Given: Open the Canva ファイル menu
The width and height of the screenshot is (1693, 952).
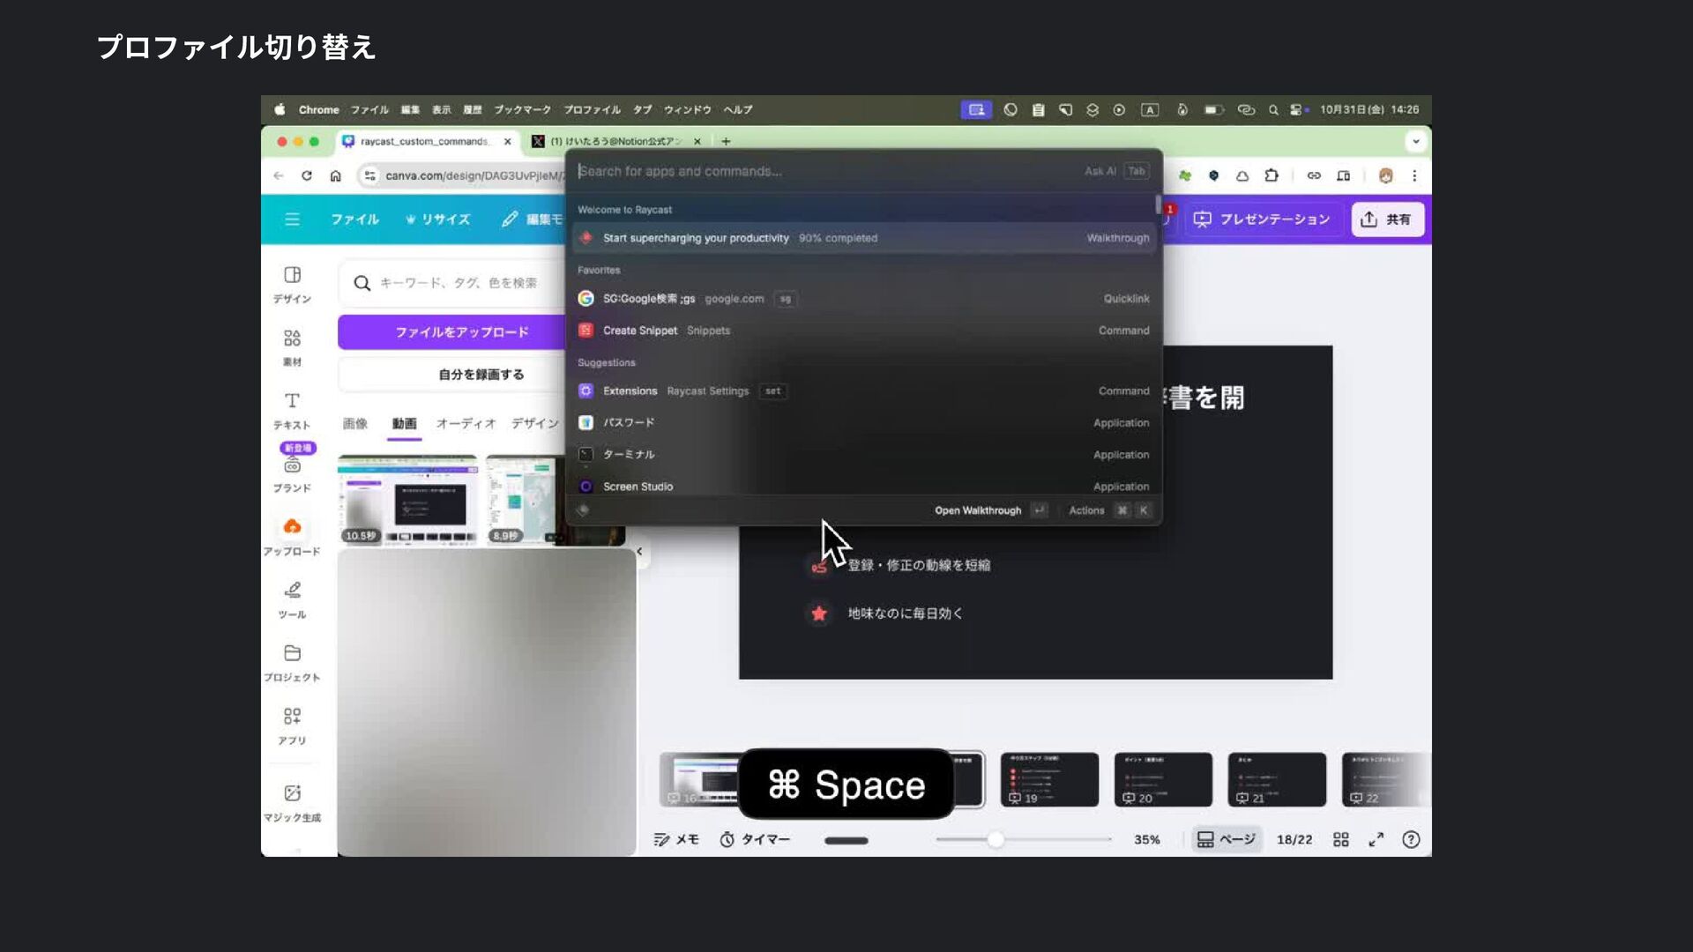Looking at the screenshot, I should tap(354, 219).
